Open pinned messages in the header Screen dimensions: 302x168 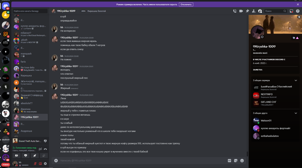coord(247,11)
